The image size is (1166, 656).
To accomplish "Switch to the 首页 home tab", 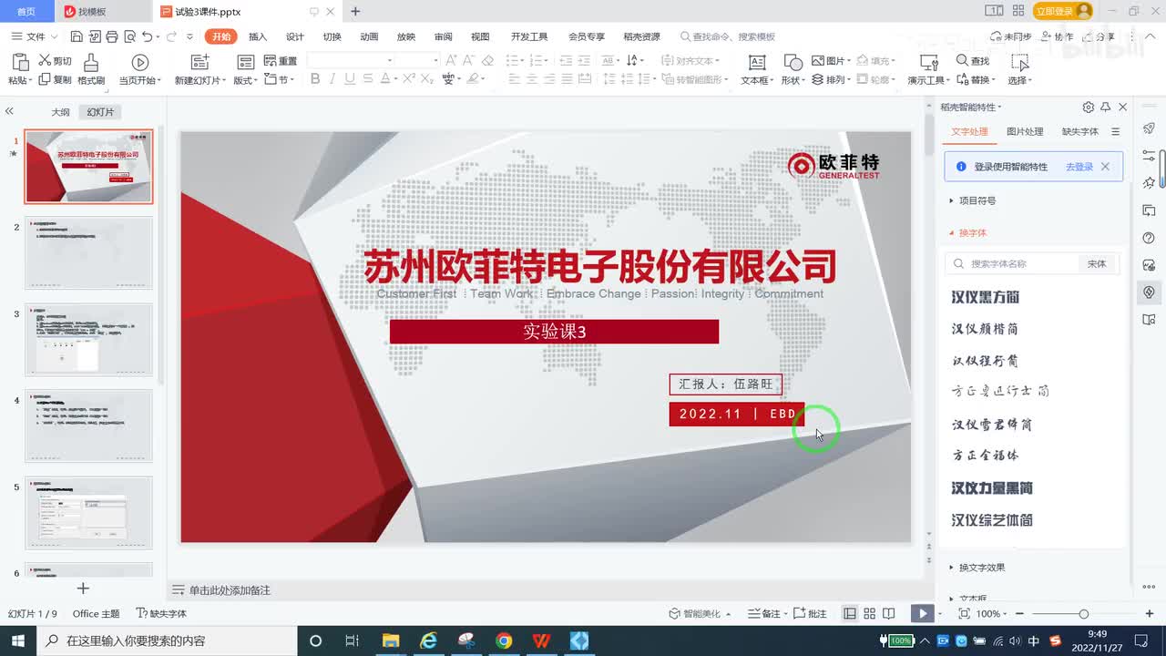I will click(26, 11).
